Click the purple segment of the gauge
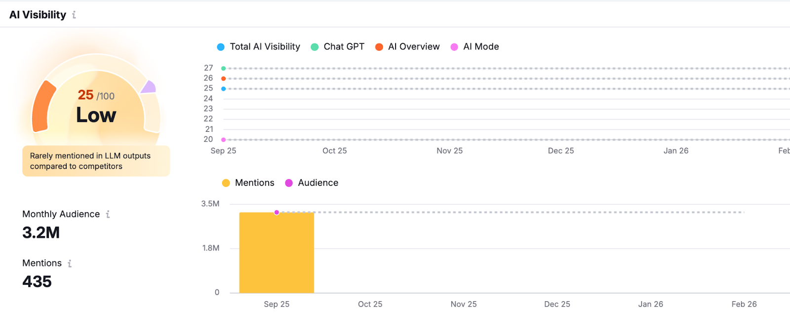The image size is (790, 320). coord(149,87)
